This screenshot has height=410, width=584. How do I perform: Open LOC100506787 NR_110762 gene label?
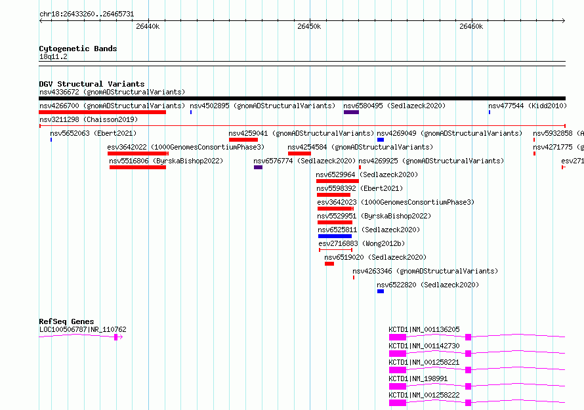(83, 329)
